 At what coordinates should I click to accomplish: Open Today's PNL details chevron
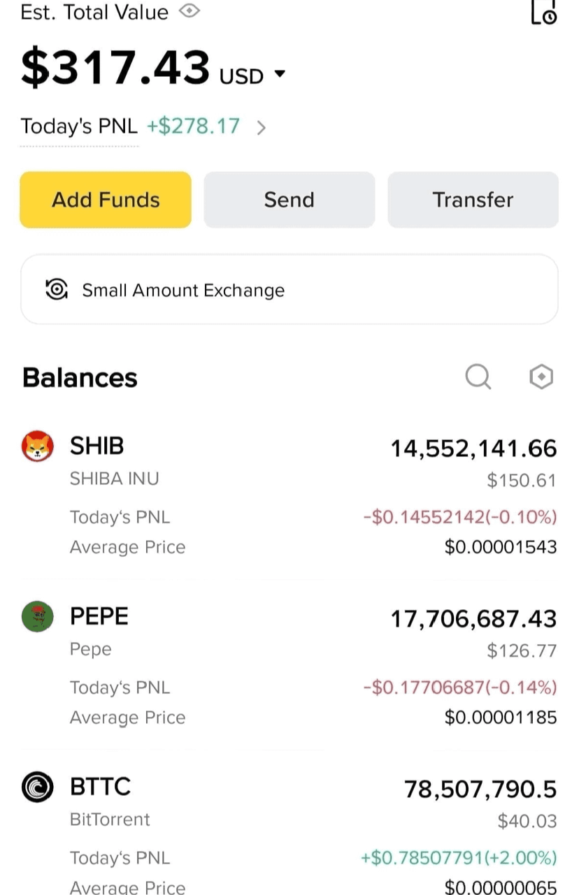pos(261,128)
